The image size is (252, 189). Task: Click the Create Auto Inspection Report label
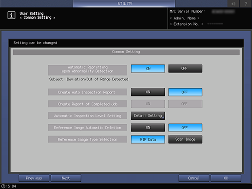87,92
